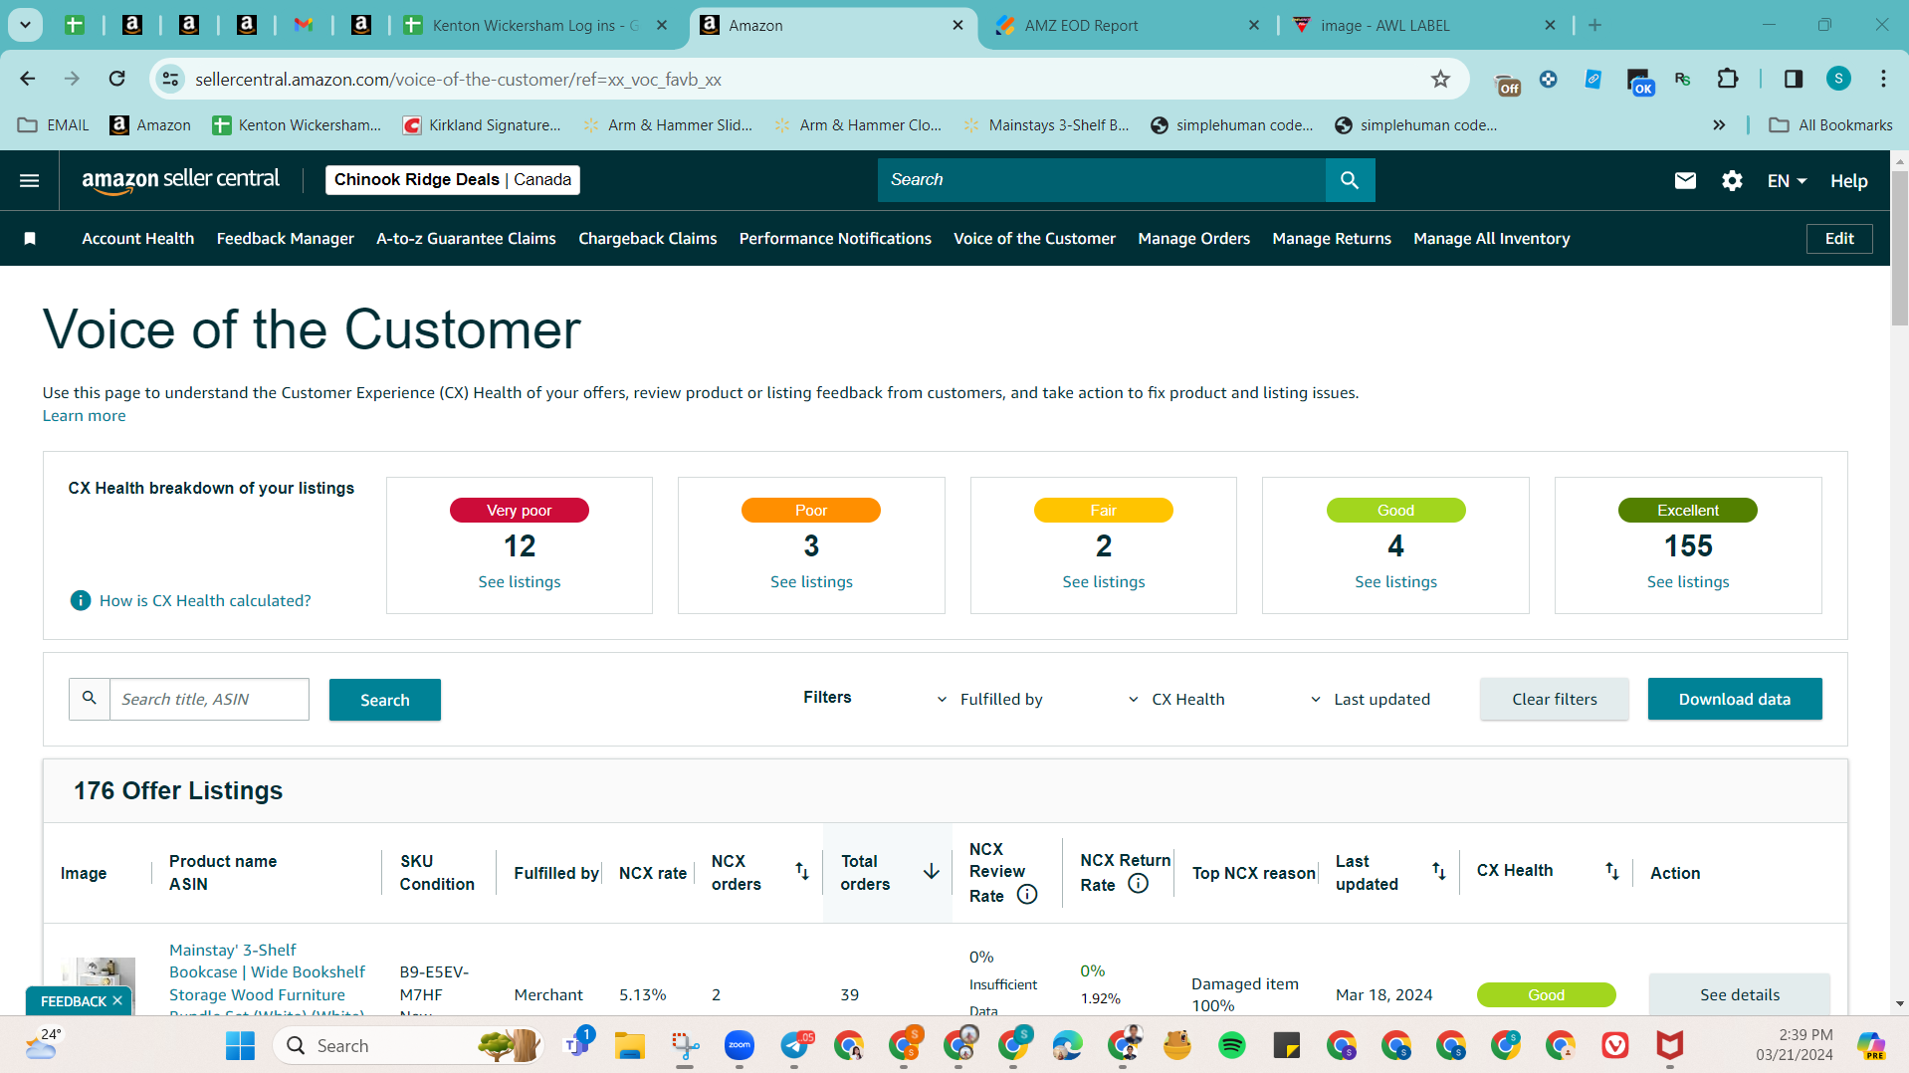
Task: Click the Chinook Ridge Deals account switcher
Action: [x=452, y=180]
